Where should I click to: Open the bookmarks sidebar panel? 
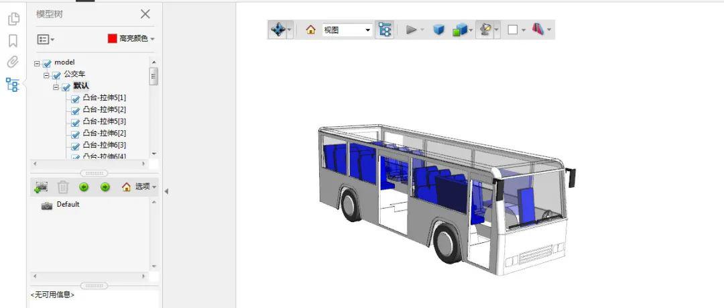pos(13,41)
